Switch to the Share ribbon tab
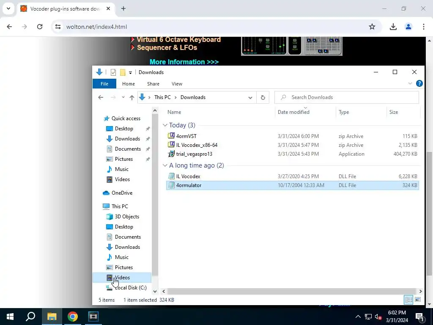Viewport: 433px width, 325px height. pos(153,84)
